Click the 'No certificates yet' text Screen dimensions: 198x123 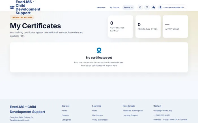[99, 58]
